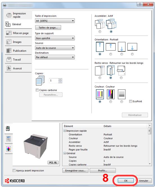Click the copies number field
Image resolution: width=155 pixels, height=187 pixels.
click(x=54, y=81)
